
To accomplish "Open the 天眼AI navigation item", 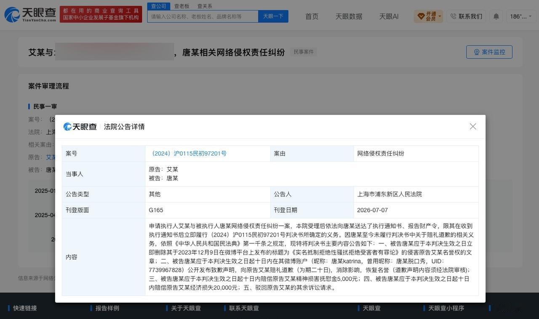I will click(389, 16).
